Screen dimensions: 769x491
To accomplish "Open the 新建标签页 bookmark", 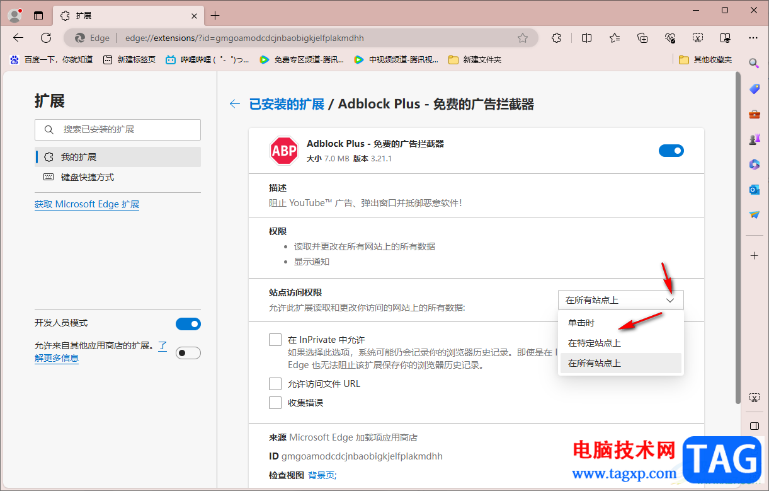I will [x=129, y=59].
